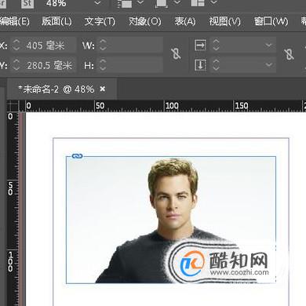
Task: Adjust the X position stepper arrows
Action: [x=16, y=45]
